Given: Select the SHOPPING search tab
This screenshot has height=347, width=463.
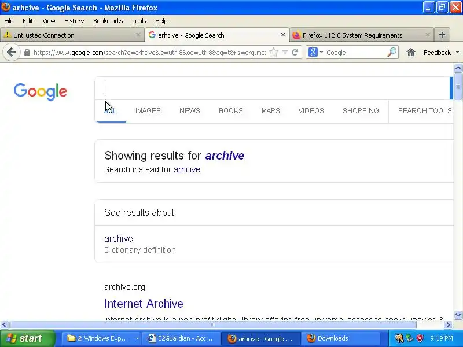Looking at the screenshot, I should pyautogui.click(x=361, y=111).
